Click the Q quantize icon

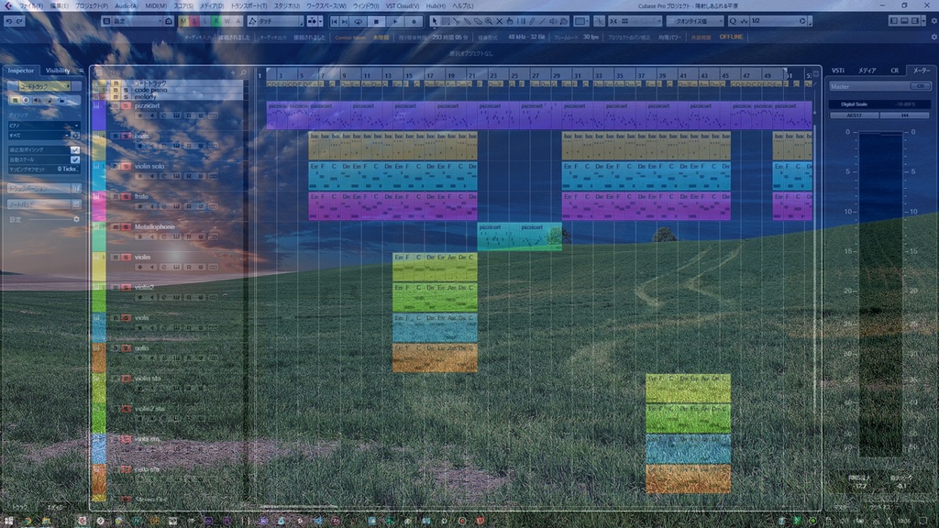coord(733,21)
